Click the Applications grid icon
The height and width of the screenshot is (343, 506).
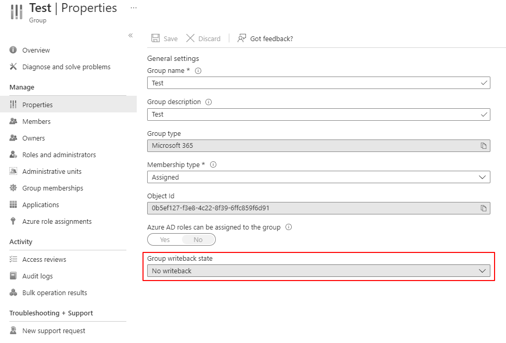13,205
